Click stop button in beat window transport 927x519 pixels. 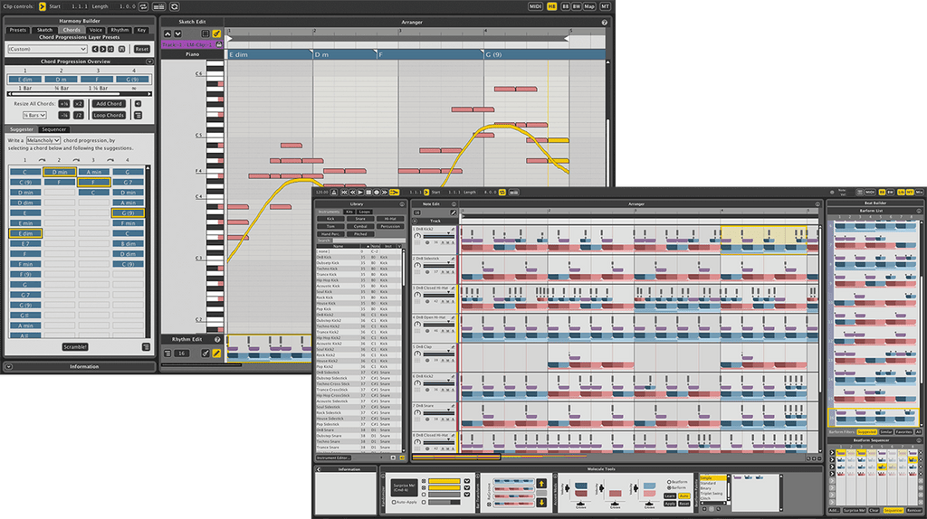coord(368,193)
